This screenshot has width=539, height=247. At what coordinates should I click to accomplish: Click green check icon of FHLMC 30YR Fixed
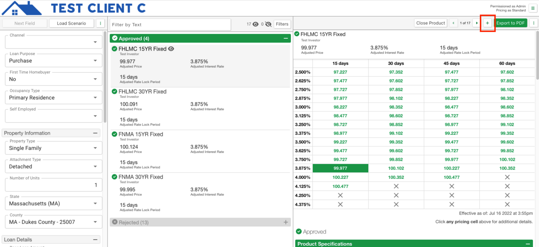point(115,91)
